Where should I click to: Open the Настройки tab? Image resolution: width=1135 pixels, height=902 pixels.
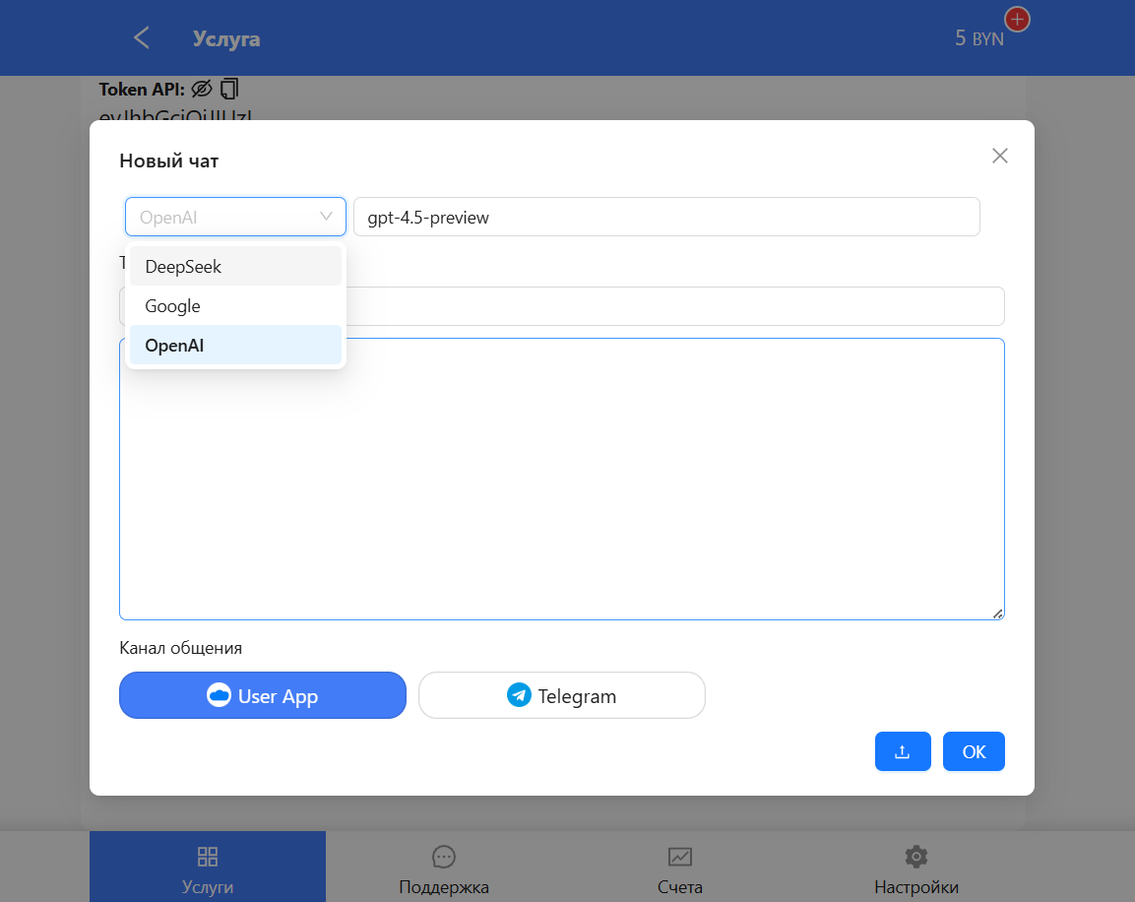(915, 867)
